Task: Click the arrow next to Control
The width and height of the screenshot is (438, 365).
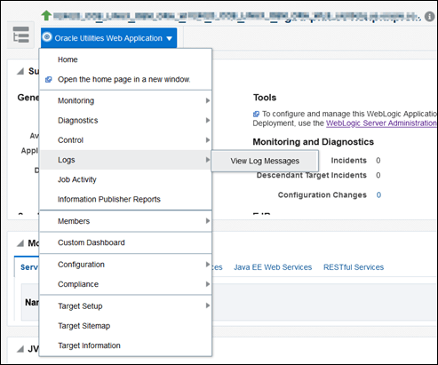Action: click(x=208, y=139)
